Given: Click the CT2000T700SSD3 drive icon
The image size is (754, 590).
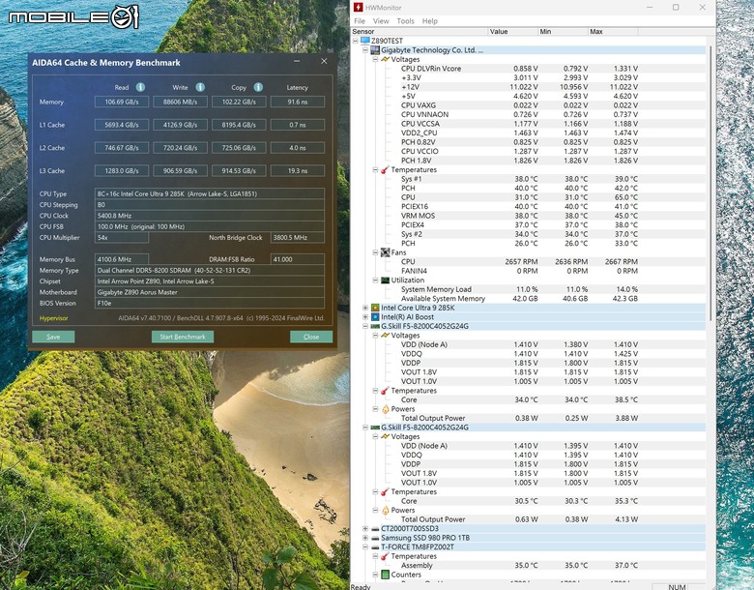Looking at the screenshot, I should [376, 528].
